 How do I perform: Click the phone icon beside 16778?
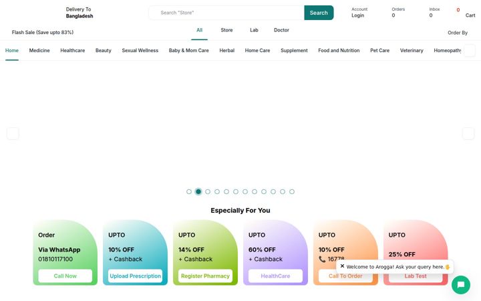(322, 259)
